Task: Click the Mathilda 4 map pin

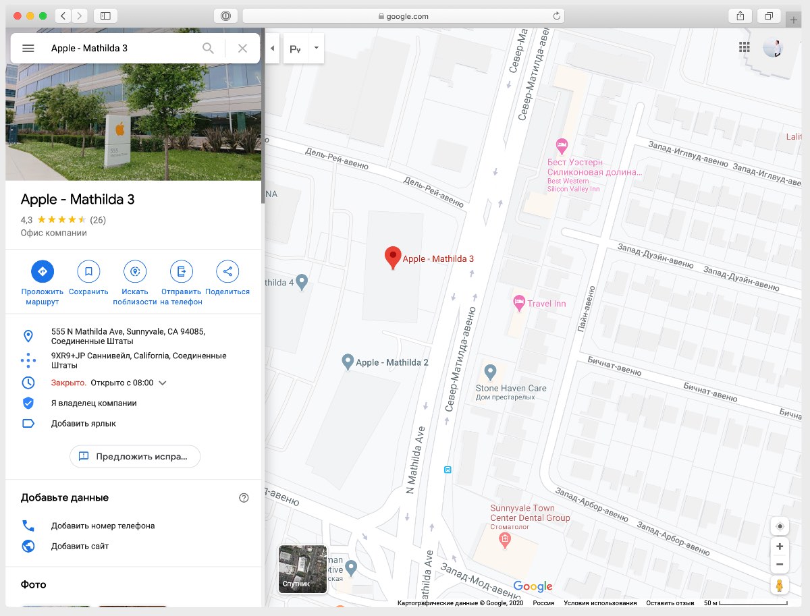Action: pyautogui.click(x=302, y=282)
